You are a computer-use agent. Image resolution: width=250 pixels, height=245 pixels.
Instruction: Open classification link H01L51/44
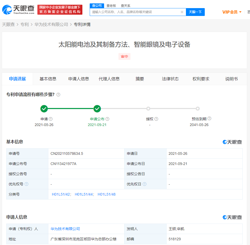(x=84, y=194)
